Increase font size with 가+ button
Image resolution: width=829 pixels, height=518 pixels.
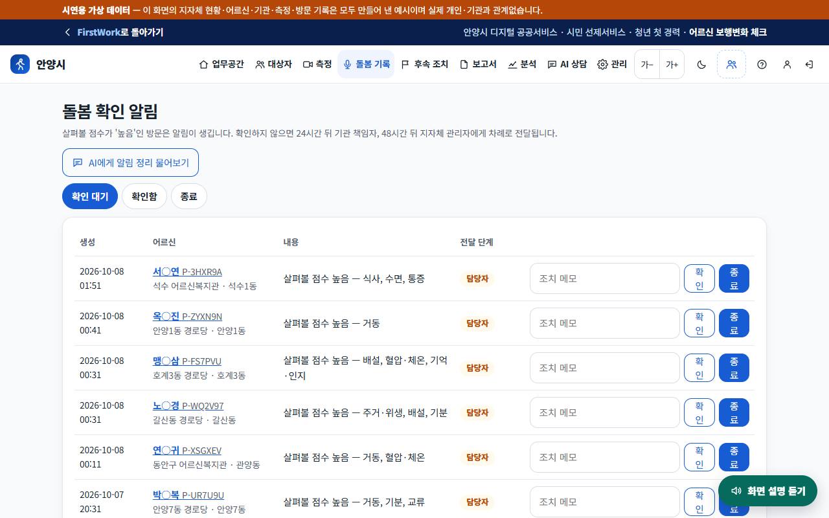click(672, 64)
